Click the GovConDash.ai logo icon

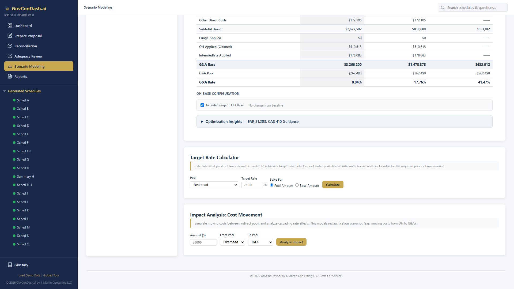pyautogui.click(x=7, y=9)
